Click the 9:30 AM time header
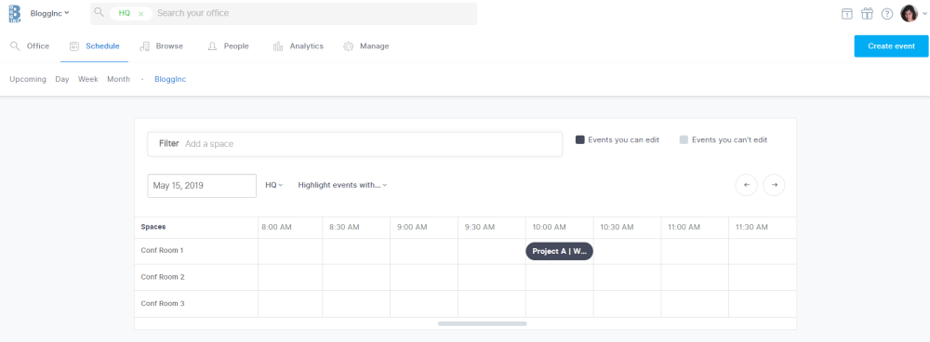Screen dimensions: 930x342 point(480,227)
